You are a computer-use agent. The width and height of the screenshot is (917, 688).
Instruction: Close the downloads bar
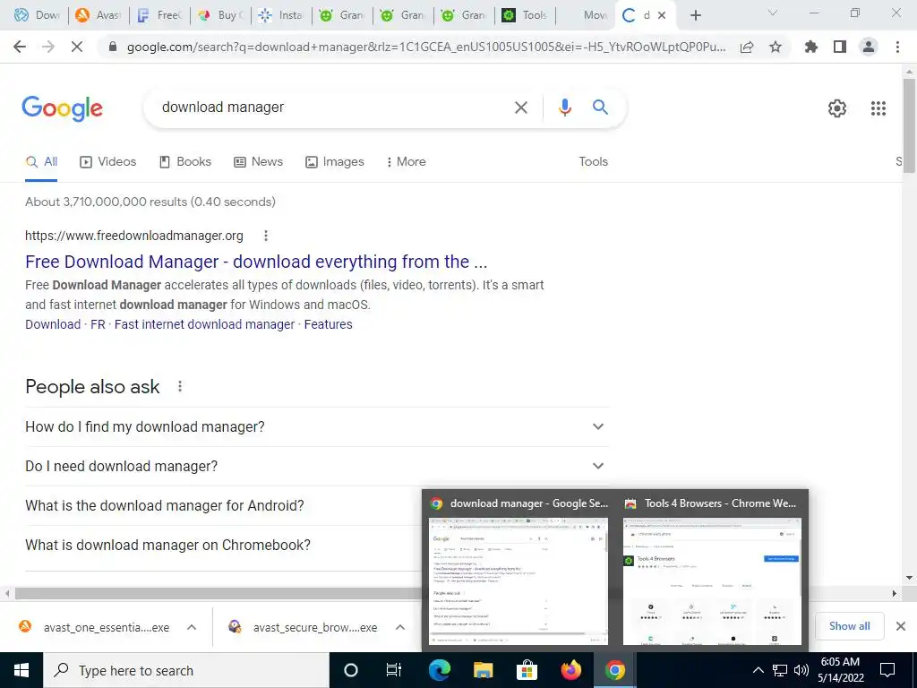(901, 626)
